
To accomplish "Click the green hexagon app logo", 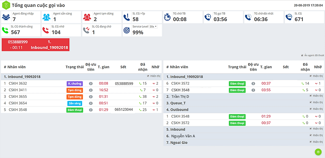I will [6, 5].
